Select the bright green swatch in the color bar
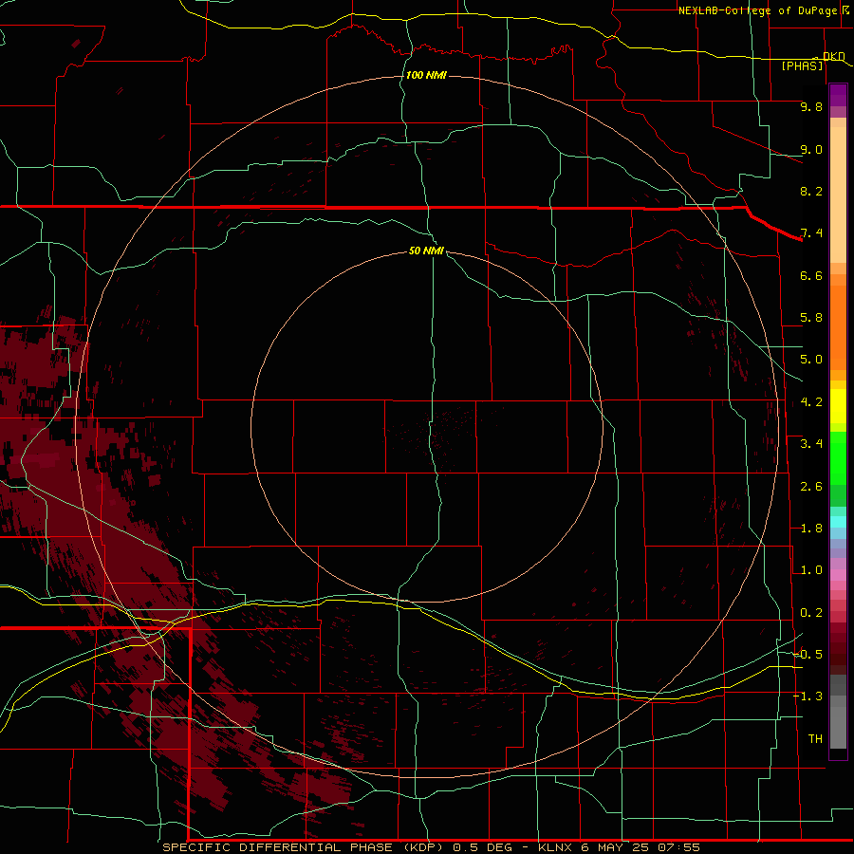The width and height of the screenshot is (854, 854). pos(838,457)
